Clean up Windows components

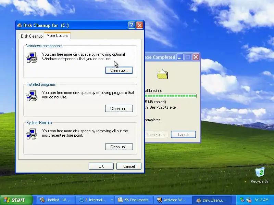pos(119,70)
